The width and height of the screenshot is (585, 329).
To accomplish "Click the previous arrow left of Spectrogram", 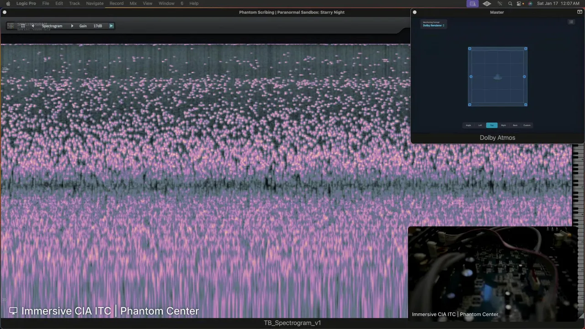I will point(32,26).
